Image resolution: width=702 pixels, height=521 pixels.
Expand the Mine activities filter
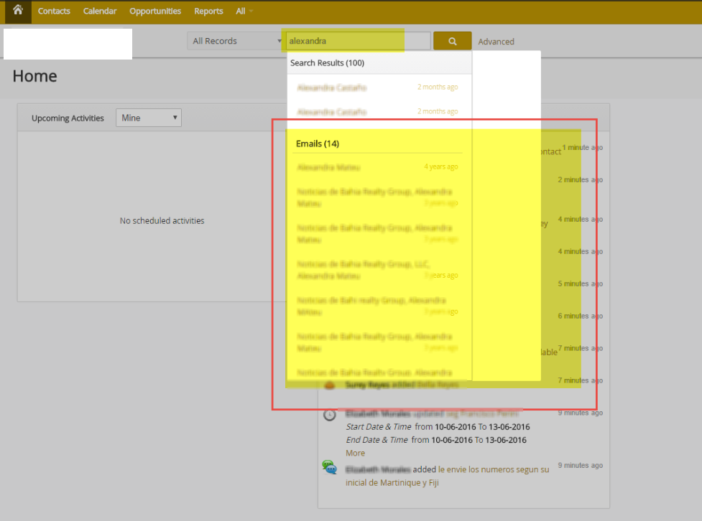[x=149, y=118]
